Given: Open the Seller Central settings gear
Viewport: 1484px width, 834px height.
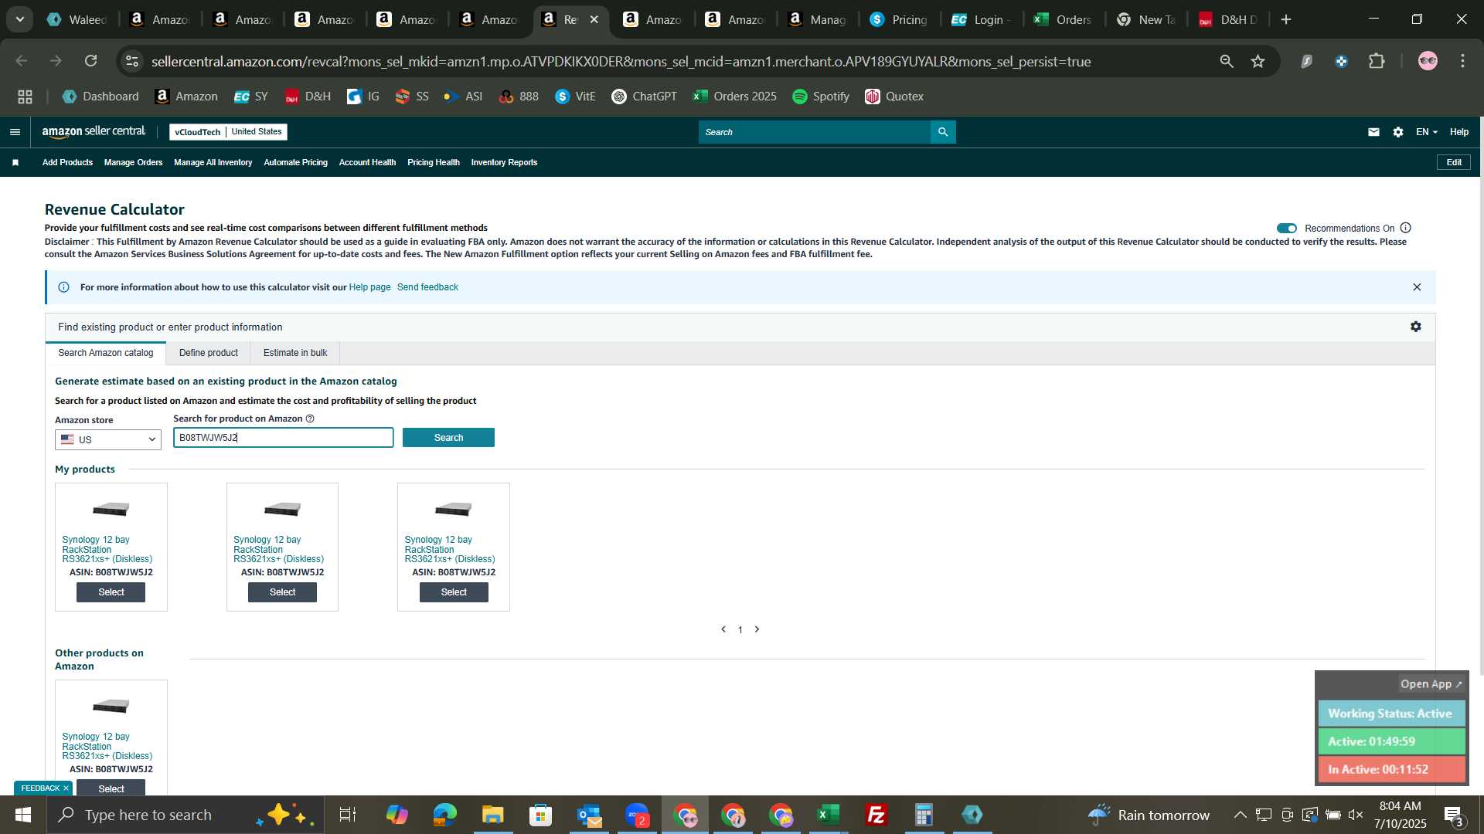Looking at the screenshot, I should (1398, 132).
